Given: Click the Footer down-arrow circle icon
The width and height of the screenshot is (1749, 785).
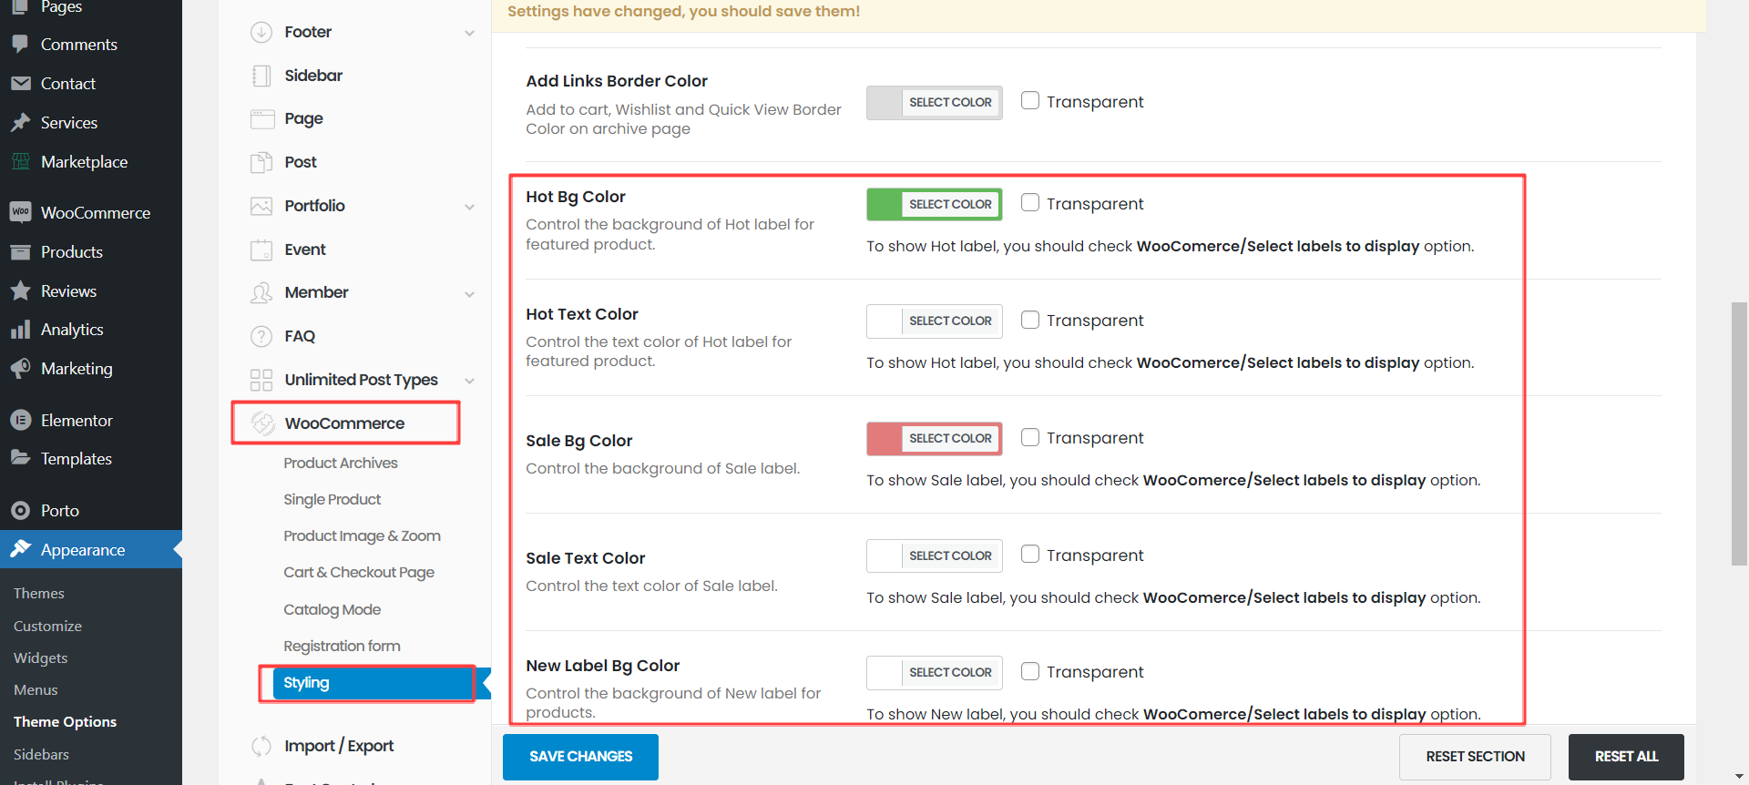Looking at the screenshot, I should click(x=261, y=32).
